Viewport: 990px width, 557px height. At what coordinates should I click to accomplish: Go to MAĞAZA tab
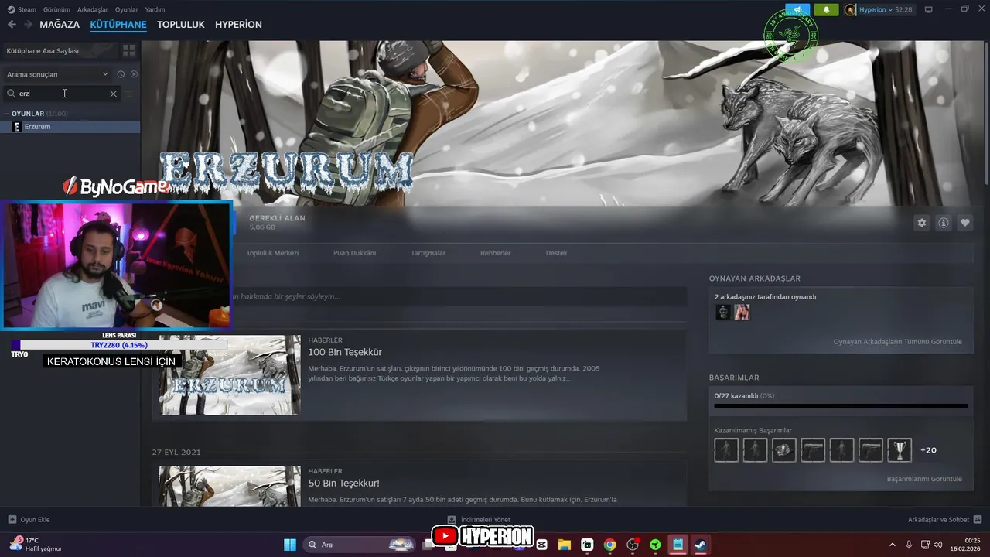click(60, 25)
